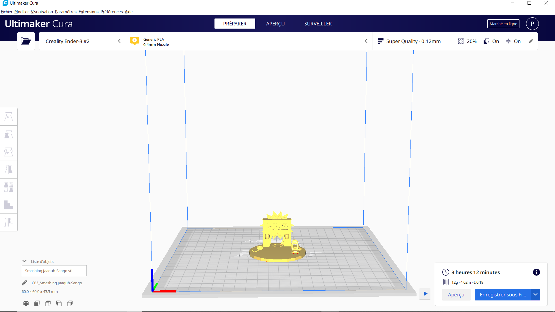Click the infill 20% setting
Image resolution: width=555 pixels, height=312 pixels.
(467, 41)
